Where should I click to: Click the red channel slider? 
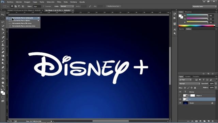point(197,15)
